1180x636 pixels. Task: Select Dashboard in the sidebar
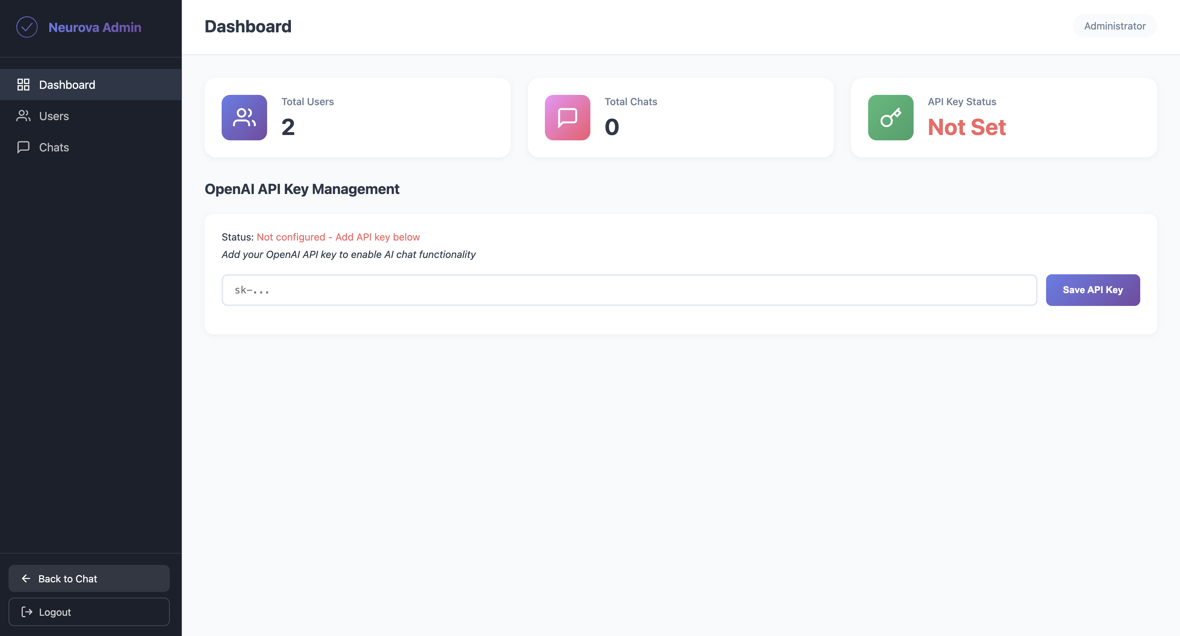tap(67, 84)
